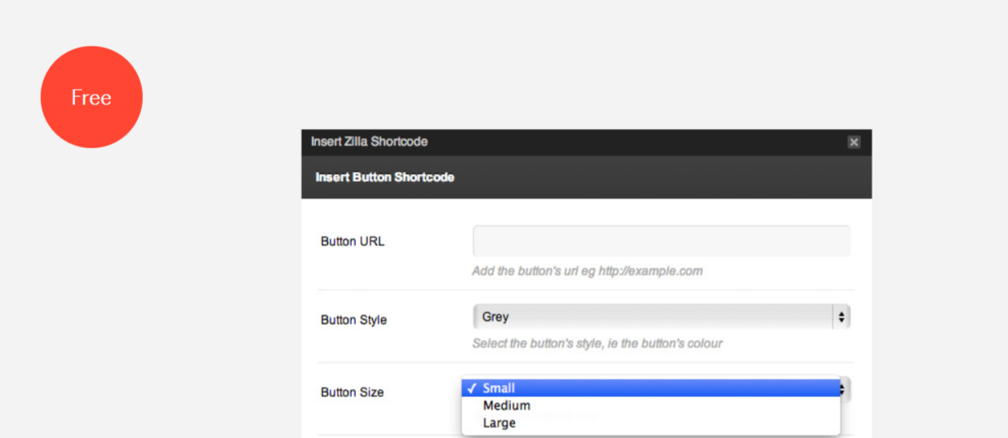Open the Button Style dropdown showing Grey
The height and width of the screenshot is (438, 1008).
(x=653, y=317)
